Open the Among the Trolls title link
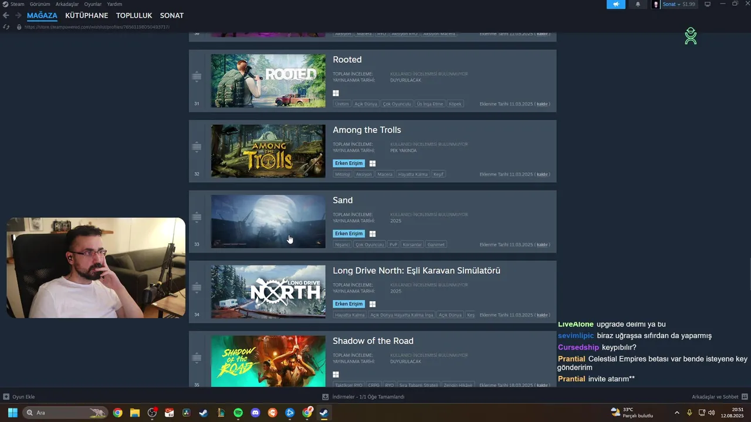Viewport: 751px width, 422px height. (x=367, y=130)
